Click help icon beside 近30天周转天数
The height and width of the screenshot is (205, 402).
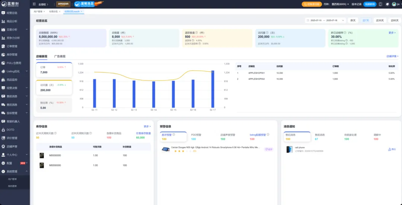(55, 133)
